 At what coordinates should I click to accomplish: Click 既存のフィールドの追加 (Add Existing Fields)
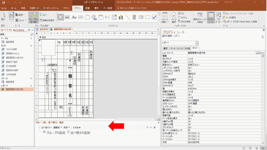click(200, 17)
